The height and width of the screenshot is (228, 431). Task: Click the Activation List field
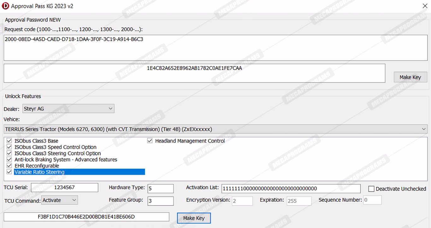tap(291, 189)
